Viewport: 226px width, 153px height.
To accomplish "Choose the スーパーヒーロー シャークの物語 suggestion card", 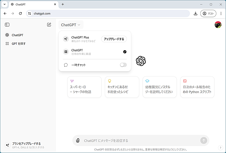I will (x=84, y=87).
